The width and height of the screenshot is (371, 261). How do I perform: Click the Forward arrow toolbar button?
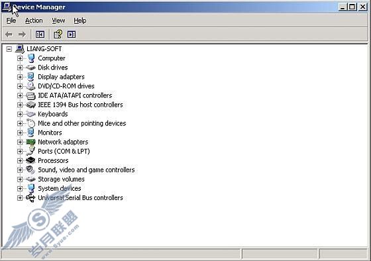22,34
